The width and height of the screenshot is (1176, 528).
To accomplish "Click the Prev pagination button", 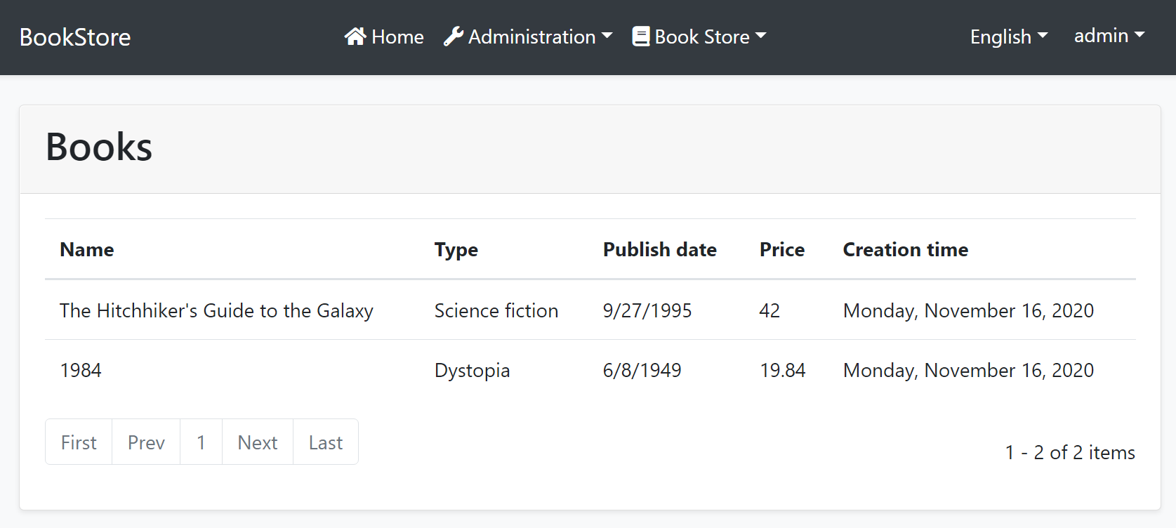I will point(146,442).
